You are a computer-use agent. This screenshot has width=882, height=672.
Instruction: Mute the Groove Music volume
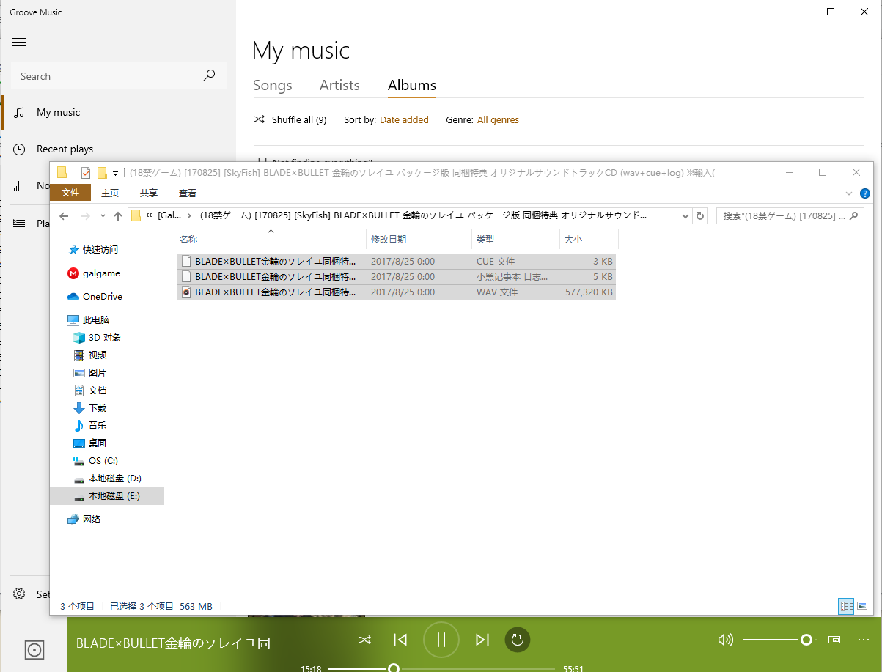coord(725,640)
